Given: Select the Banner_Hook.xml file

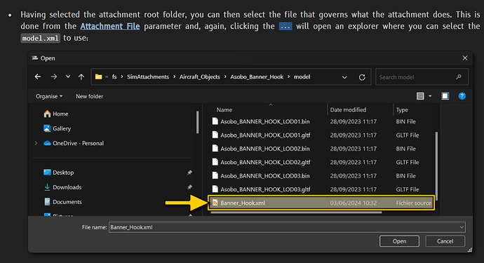Looking at the screenshot, I should coord(321,203).
